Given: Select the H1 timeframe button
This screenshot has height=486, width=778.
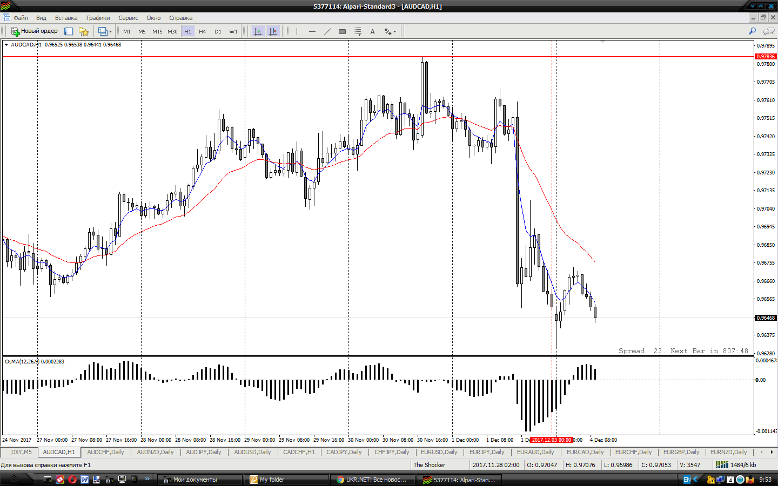Looking at the screenshot, I should 187,31.
